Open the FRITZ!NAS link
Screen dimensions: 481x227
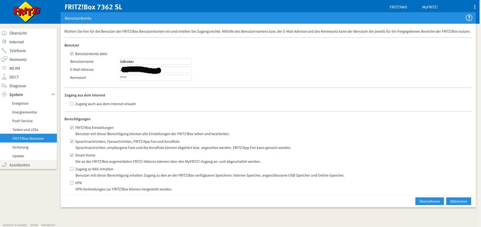click(398, 7)
